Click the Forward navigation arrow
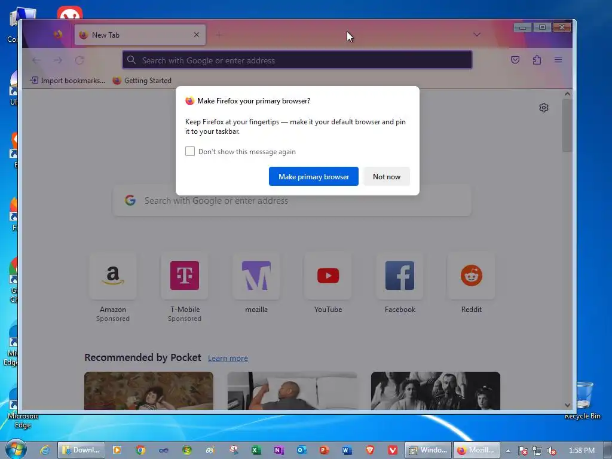Image resolution: width=612 pixels, height=459 pixels. (x=58, y=60)
